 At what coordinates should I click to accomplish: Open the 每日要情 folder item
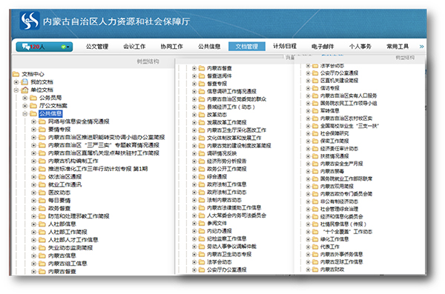point(59,201)
